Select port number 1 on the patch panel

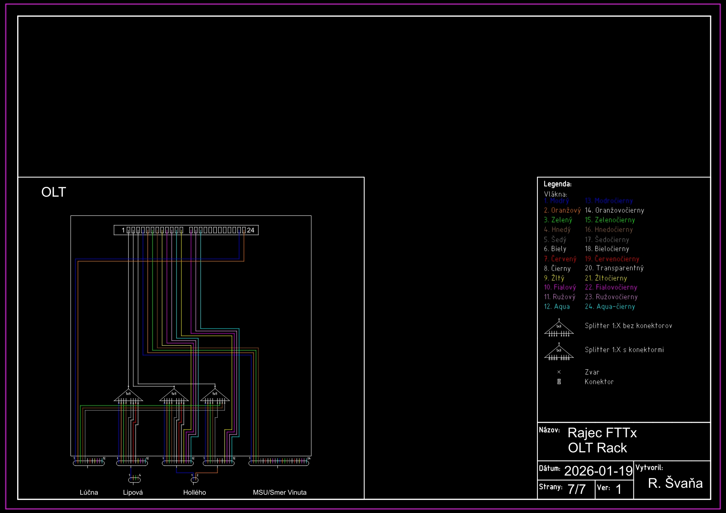coord(123,230)
